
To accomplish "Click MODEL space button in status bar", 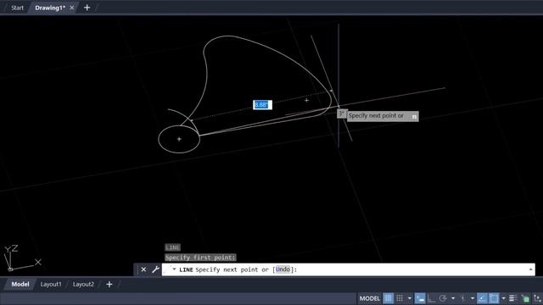I will (x=370, y=298).
